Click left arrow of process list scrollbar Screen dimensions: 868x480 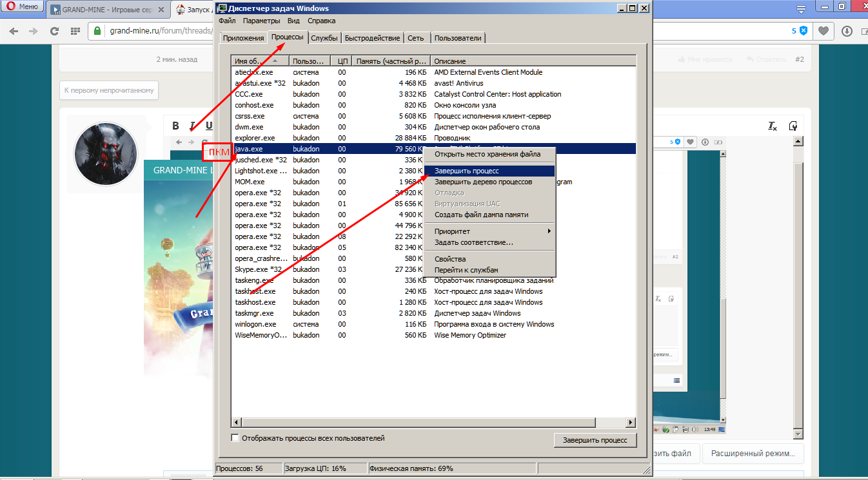coord(237,421)
